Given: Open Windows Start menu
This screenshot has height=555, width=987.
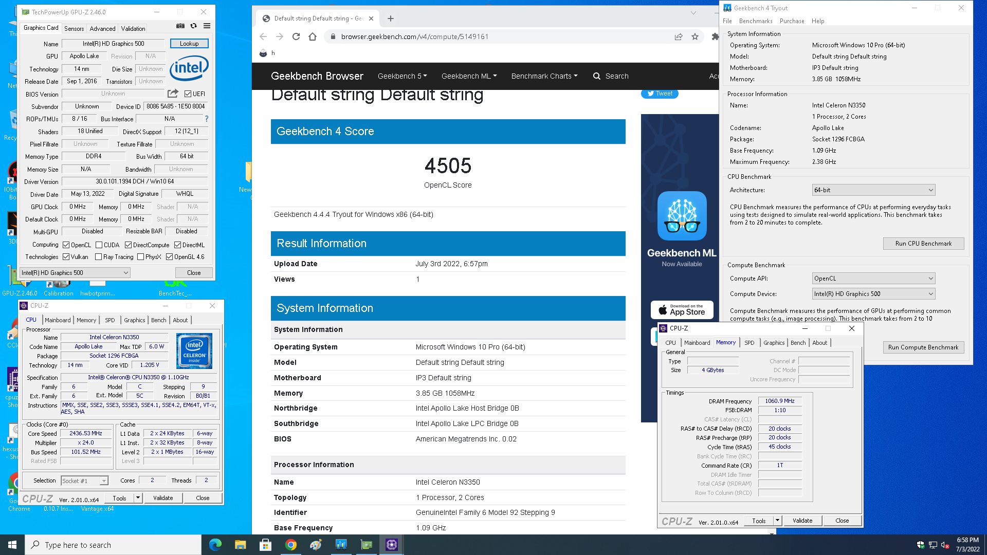Looking at the screenshot, I should [12, 545].
